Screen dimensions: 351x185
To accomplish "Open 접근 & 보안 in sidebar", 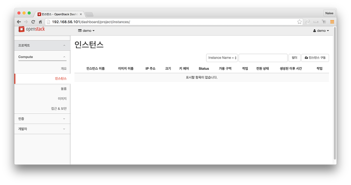I will click(59, 109).
